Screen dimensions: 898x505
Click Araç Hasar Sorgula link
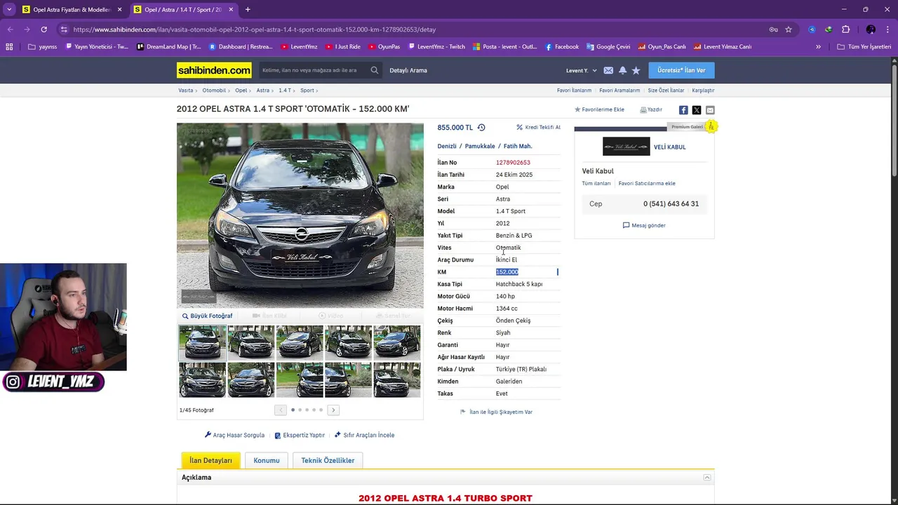tap(234, 435)
